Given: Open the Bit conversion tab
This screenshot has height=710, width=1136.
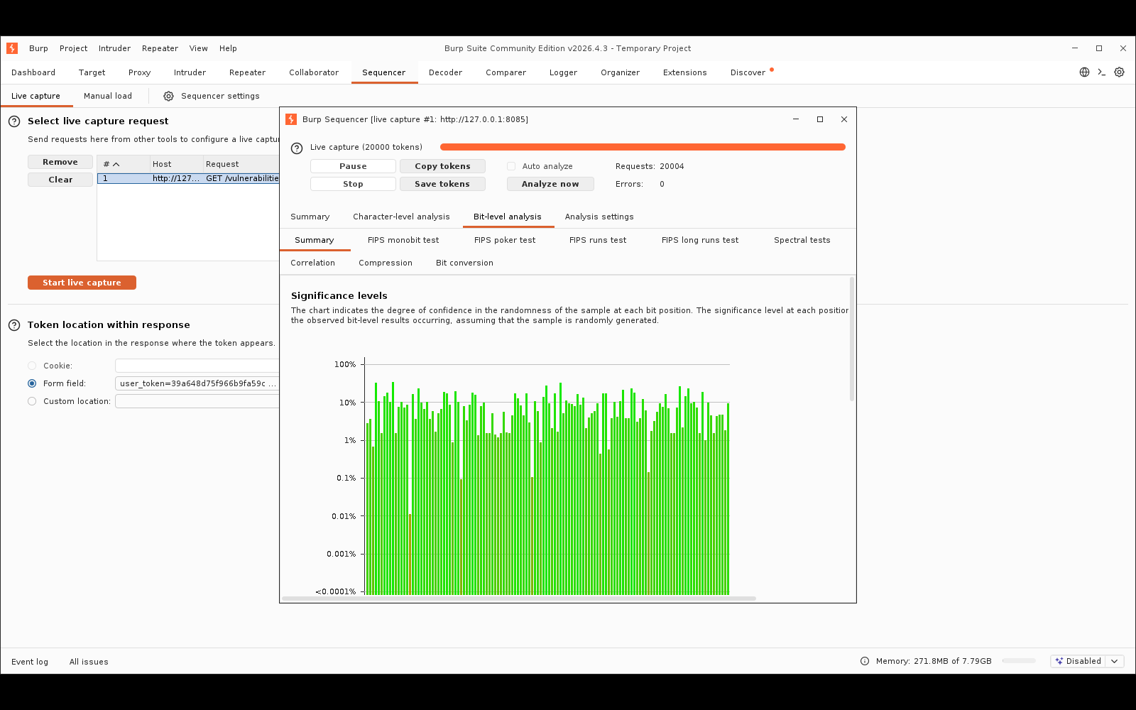Looking at the screenshot, I should pyautogui.click(x=464, y=263).
